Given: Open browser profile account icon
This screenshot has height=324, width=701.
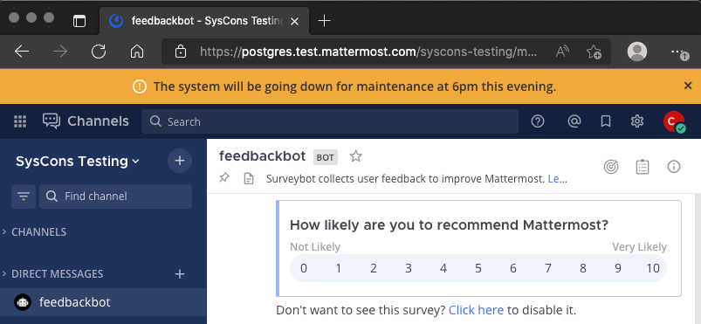Looking at the screenshot, I should pos(637,52).
